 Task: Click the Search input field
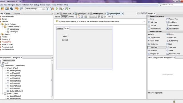click(x=172, y=5)
